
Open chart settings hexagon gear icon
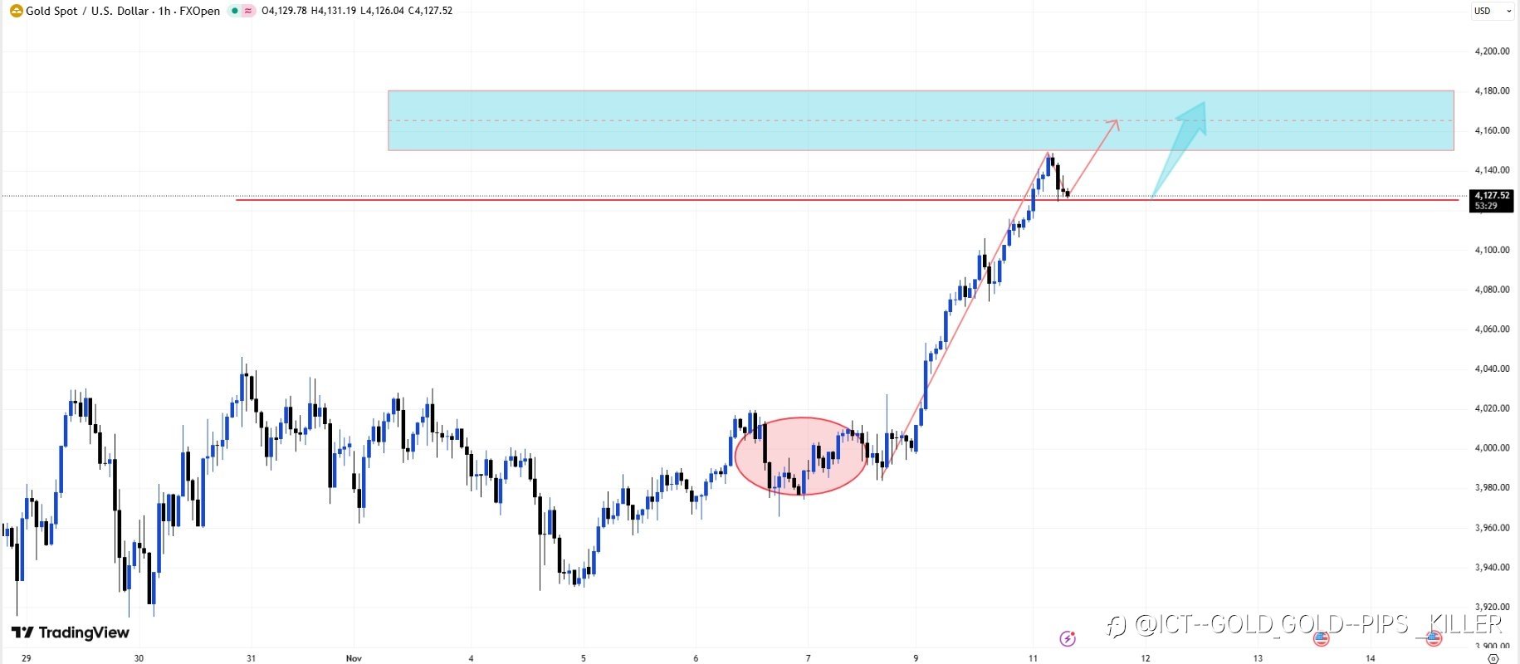point(1493,658)
